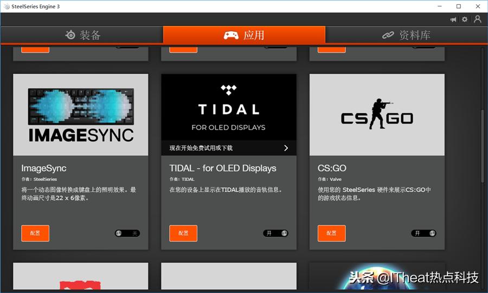
Task: Click the author text 作者: Valve
Action: click(x=330, y=179)
